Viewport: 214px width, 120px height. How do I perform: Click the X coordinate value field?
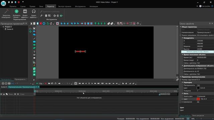pos(205,41)
